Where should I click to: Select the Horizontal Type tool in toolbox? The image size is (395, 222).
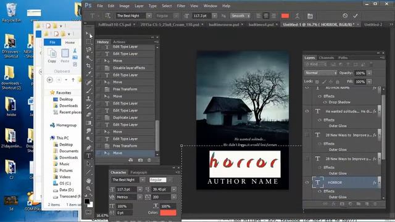click(x=88, y=156)
